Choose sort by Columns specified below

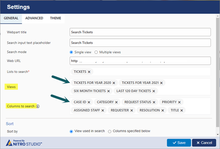(110, 131)
